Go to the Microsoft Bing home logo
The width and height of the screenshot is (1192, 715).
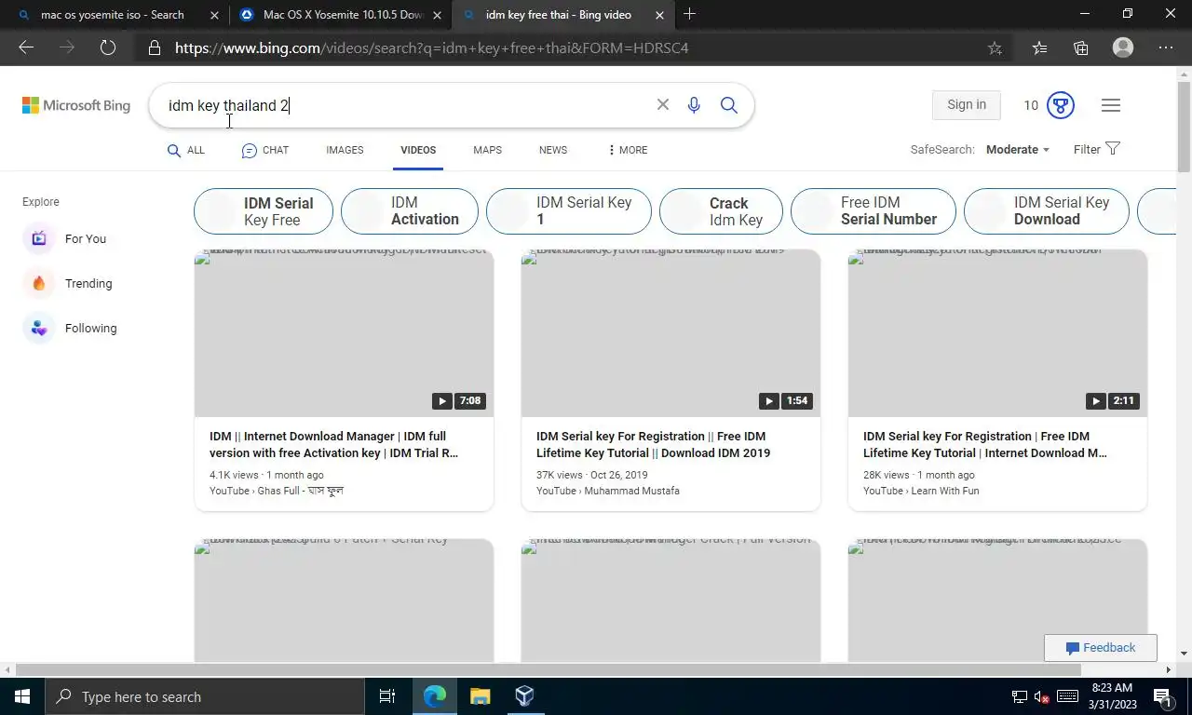(x=76, y=105)
